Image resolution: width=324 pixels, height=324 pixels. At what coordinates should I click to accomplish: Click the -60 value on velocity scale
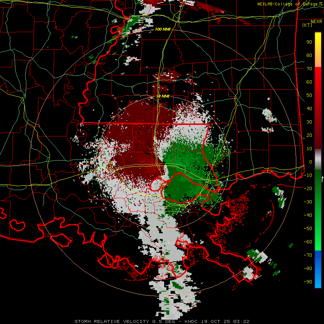point(308,242)
